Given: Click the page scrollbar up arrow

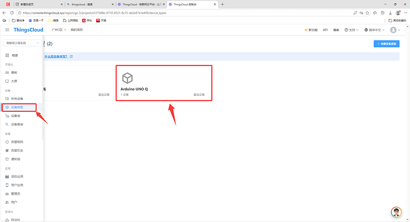Looking at the screenshot, I should click(x=408, y=26).
